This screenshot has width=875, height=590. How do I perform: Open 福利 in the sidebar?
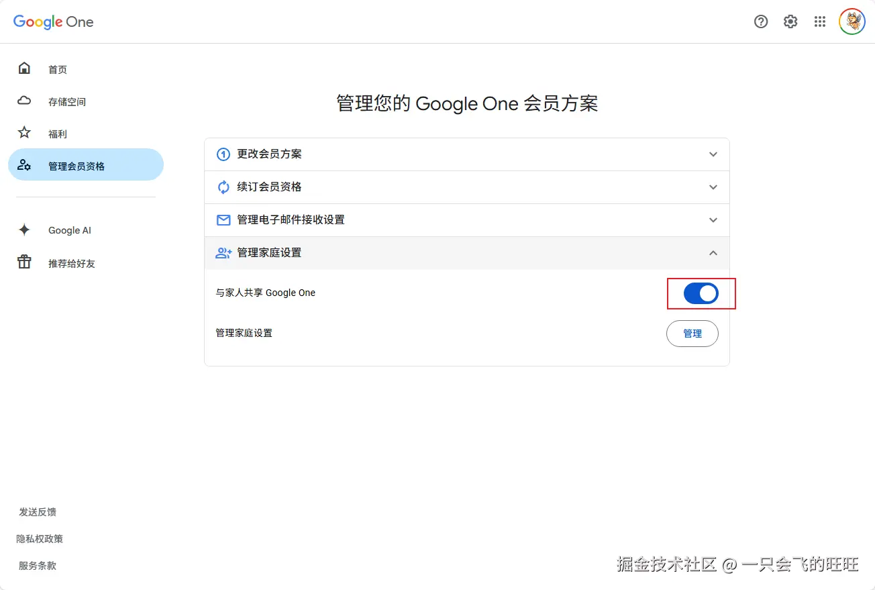pos(86,134)
